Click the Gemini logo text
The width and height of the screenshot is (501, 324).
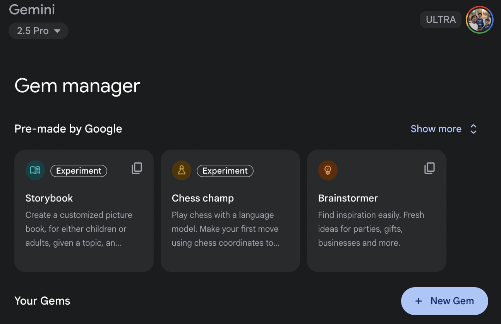coord(32,10)
